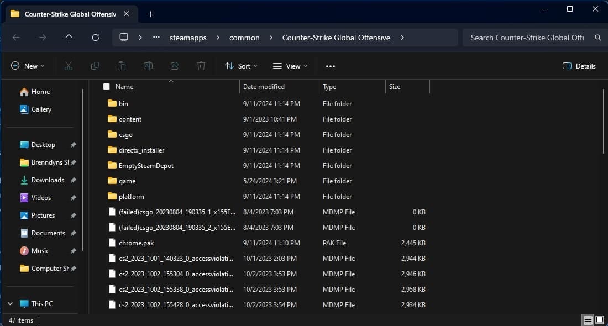The image size is (608, 326).
Task: Click the Delete icon to remove selection
Action: coord(201,66)
